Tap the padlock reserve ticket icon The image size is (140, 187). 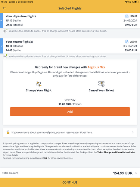[8, 132]
